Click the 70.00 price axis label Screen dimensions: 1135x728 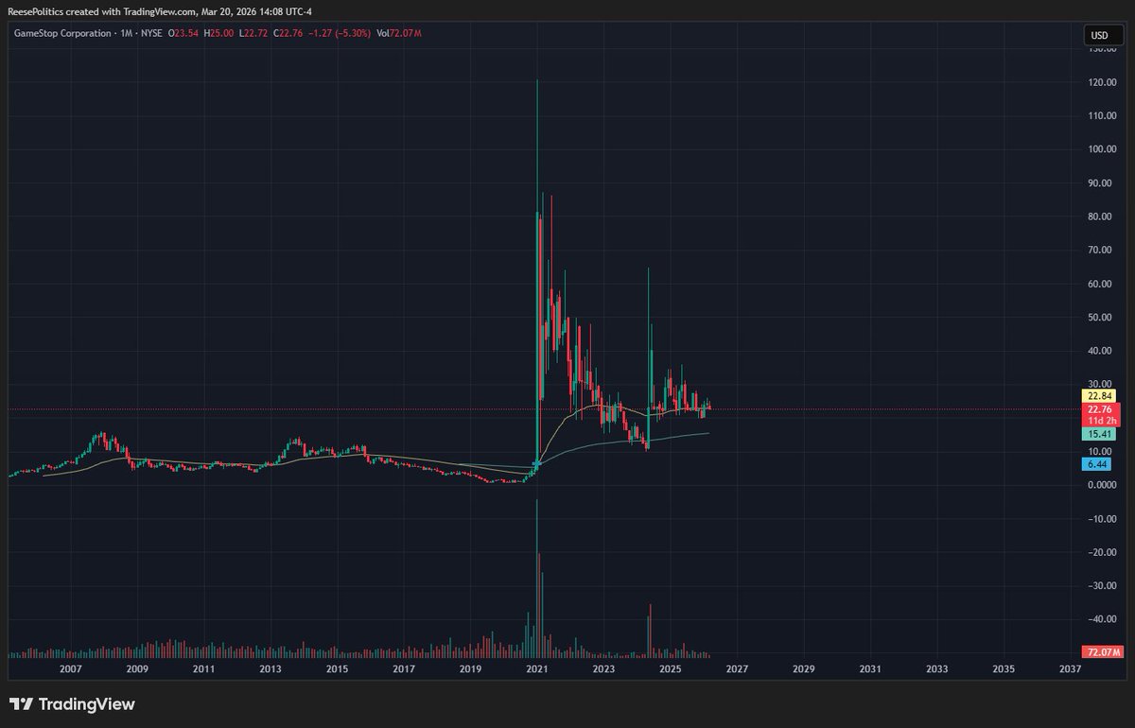click(x=1099, y=251)
